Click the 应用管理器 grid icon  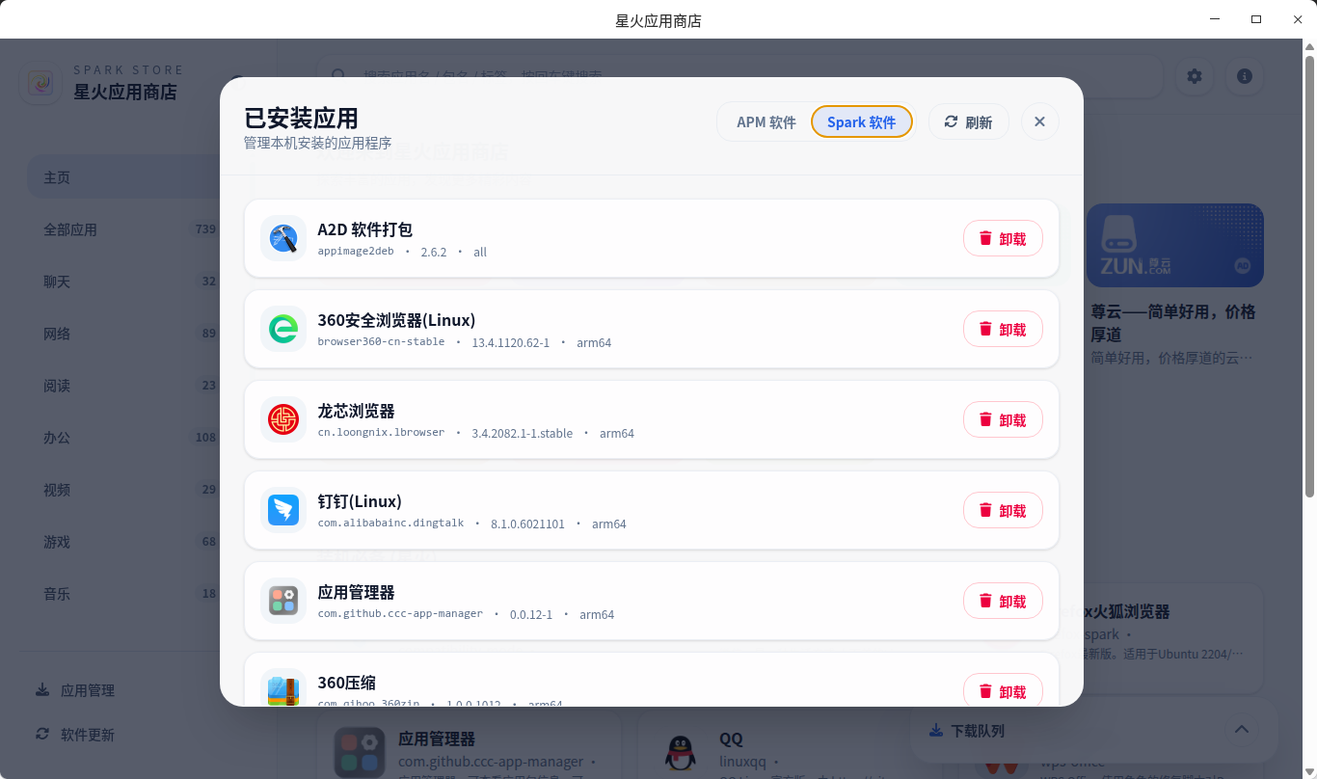[282, 601]
